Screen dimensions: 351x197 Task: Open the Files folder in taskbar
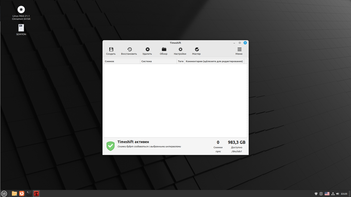pos(14,193)
